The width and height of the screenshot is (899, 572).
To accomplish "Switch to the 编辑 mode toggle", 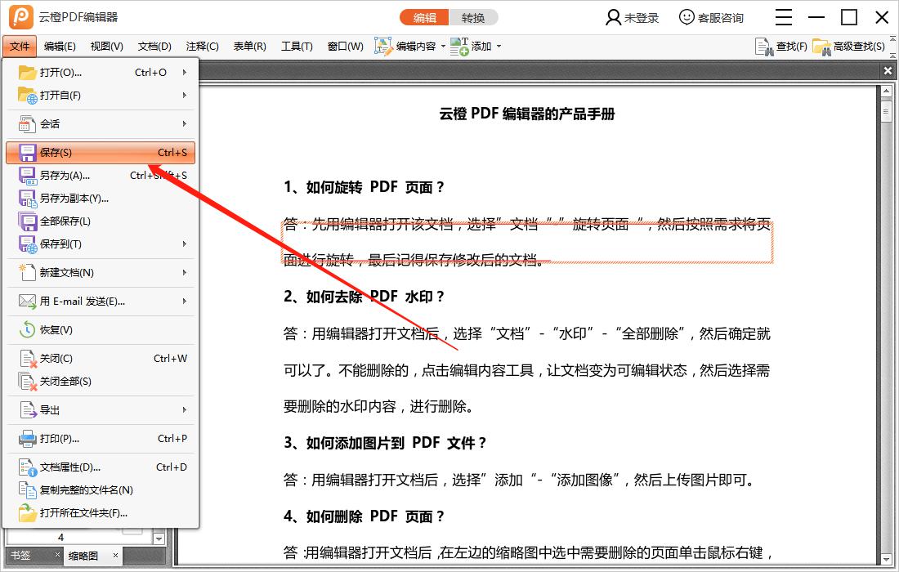I will pyautogui.click(x=425, y=18).
